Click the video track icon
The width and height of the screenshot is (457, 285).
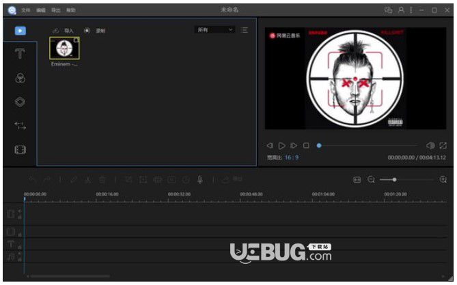10,214
